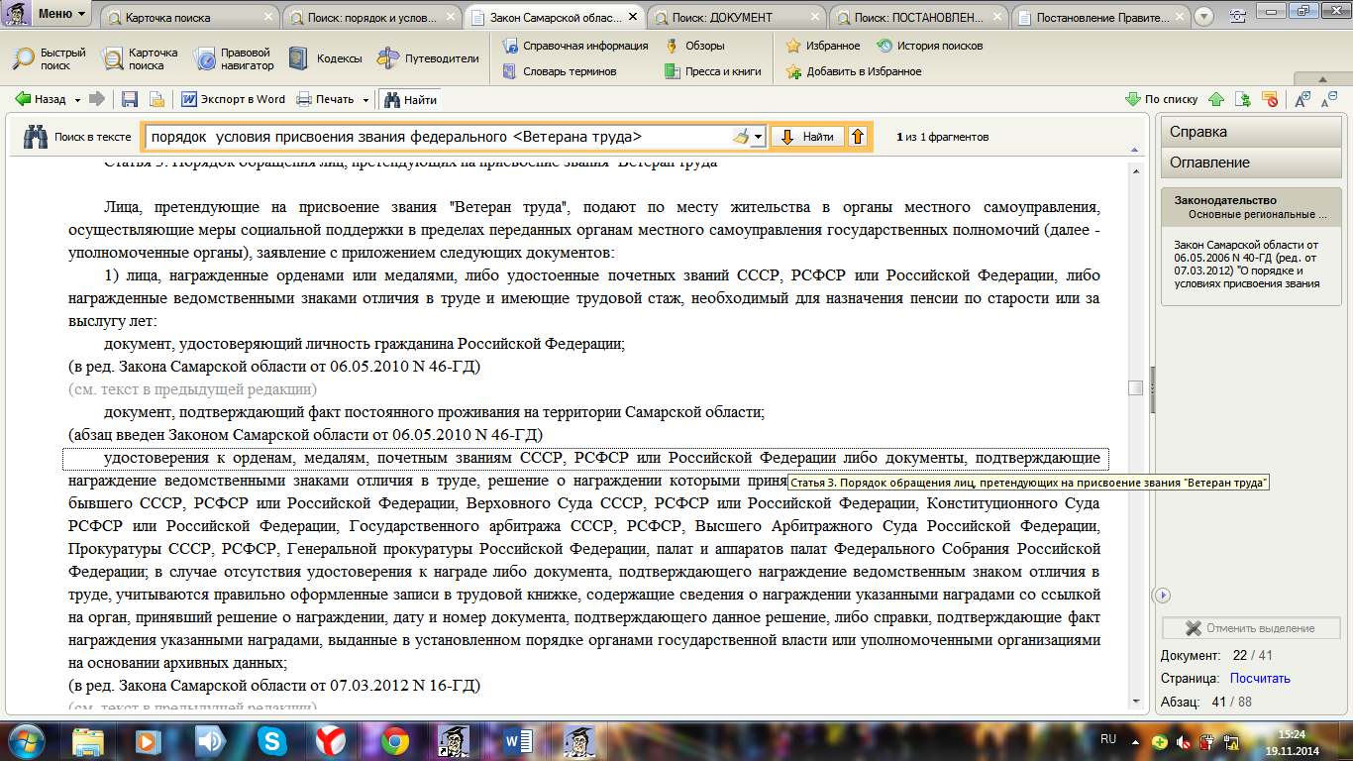The image size is (1353, 761).
Task: Open Кодексы section
Action: [325, 58]
